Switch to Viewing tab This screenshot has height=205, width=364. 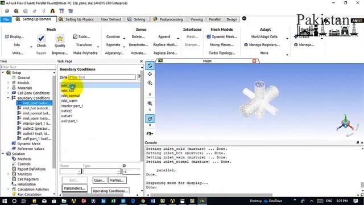(196, 19)
